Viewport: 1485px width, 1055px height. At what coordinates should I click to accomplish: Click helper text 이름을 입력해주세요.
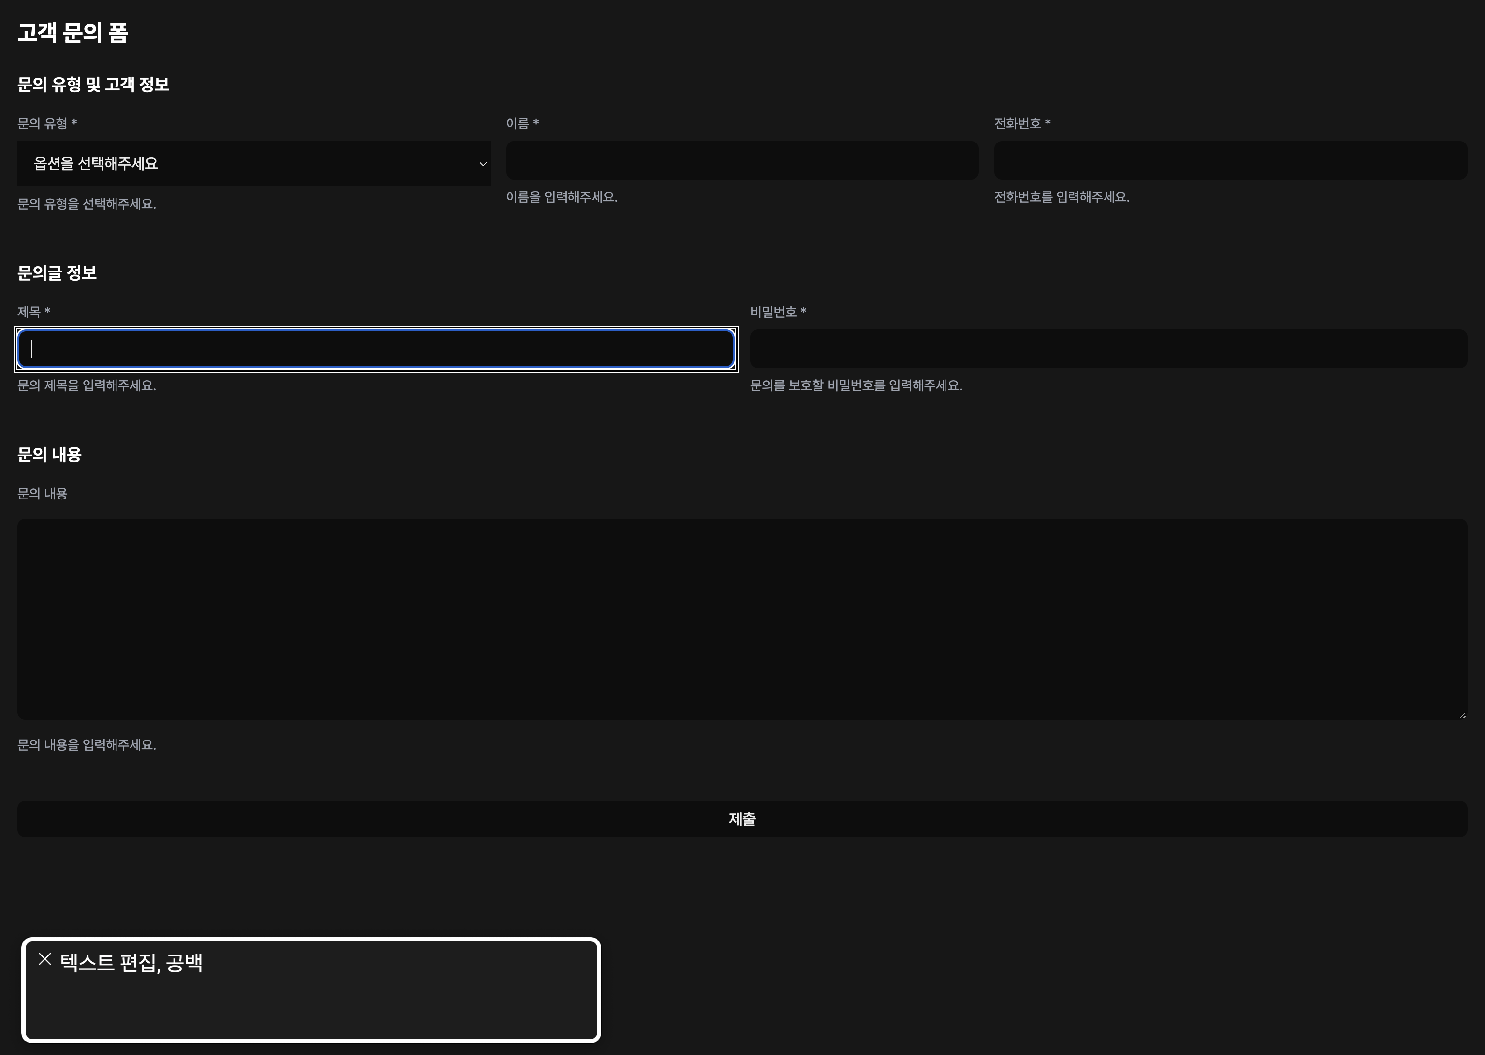click(x=562, y=197)
